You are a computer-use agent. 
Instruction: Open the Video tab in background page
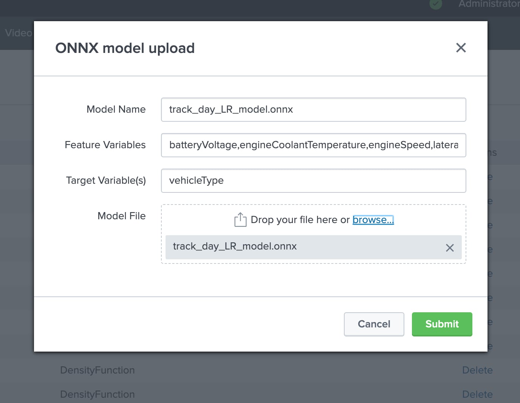[x=19, y=33]
